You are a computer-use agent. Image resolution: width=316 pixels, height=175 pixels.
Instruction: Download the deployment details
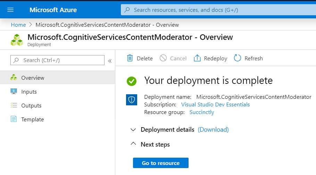pos(213,130)
